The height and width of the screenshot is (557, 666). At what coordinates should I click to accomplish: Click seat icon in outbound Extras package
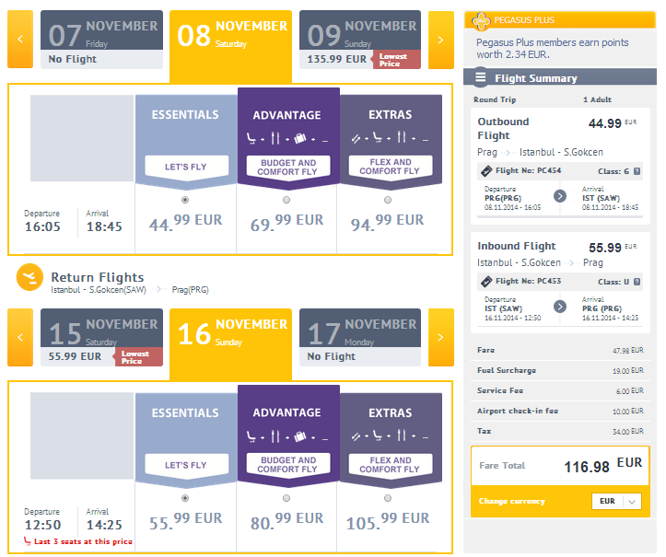377,137
